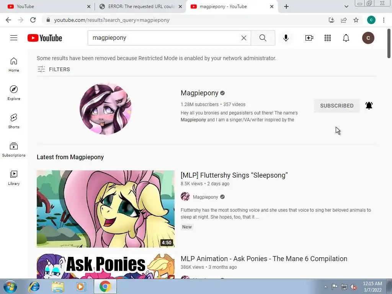Open a new browser tab
The image size is (392, 294).
coord(286,7)
